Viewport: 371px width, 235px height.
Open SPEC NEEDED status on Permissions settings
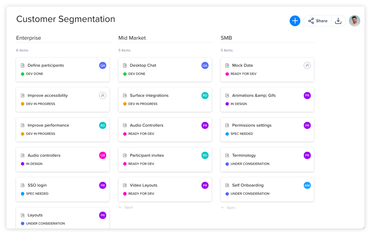pyautogui.click(x=241, y=134)
